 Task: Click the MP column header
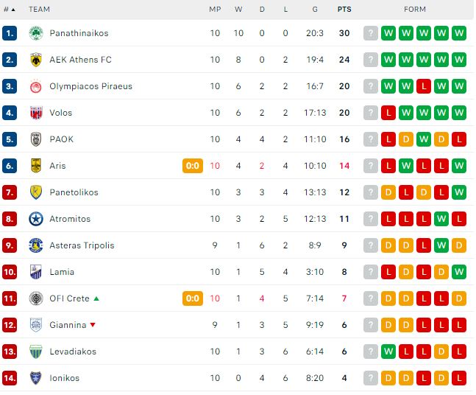[x=215, y=10]
